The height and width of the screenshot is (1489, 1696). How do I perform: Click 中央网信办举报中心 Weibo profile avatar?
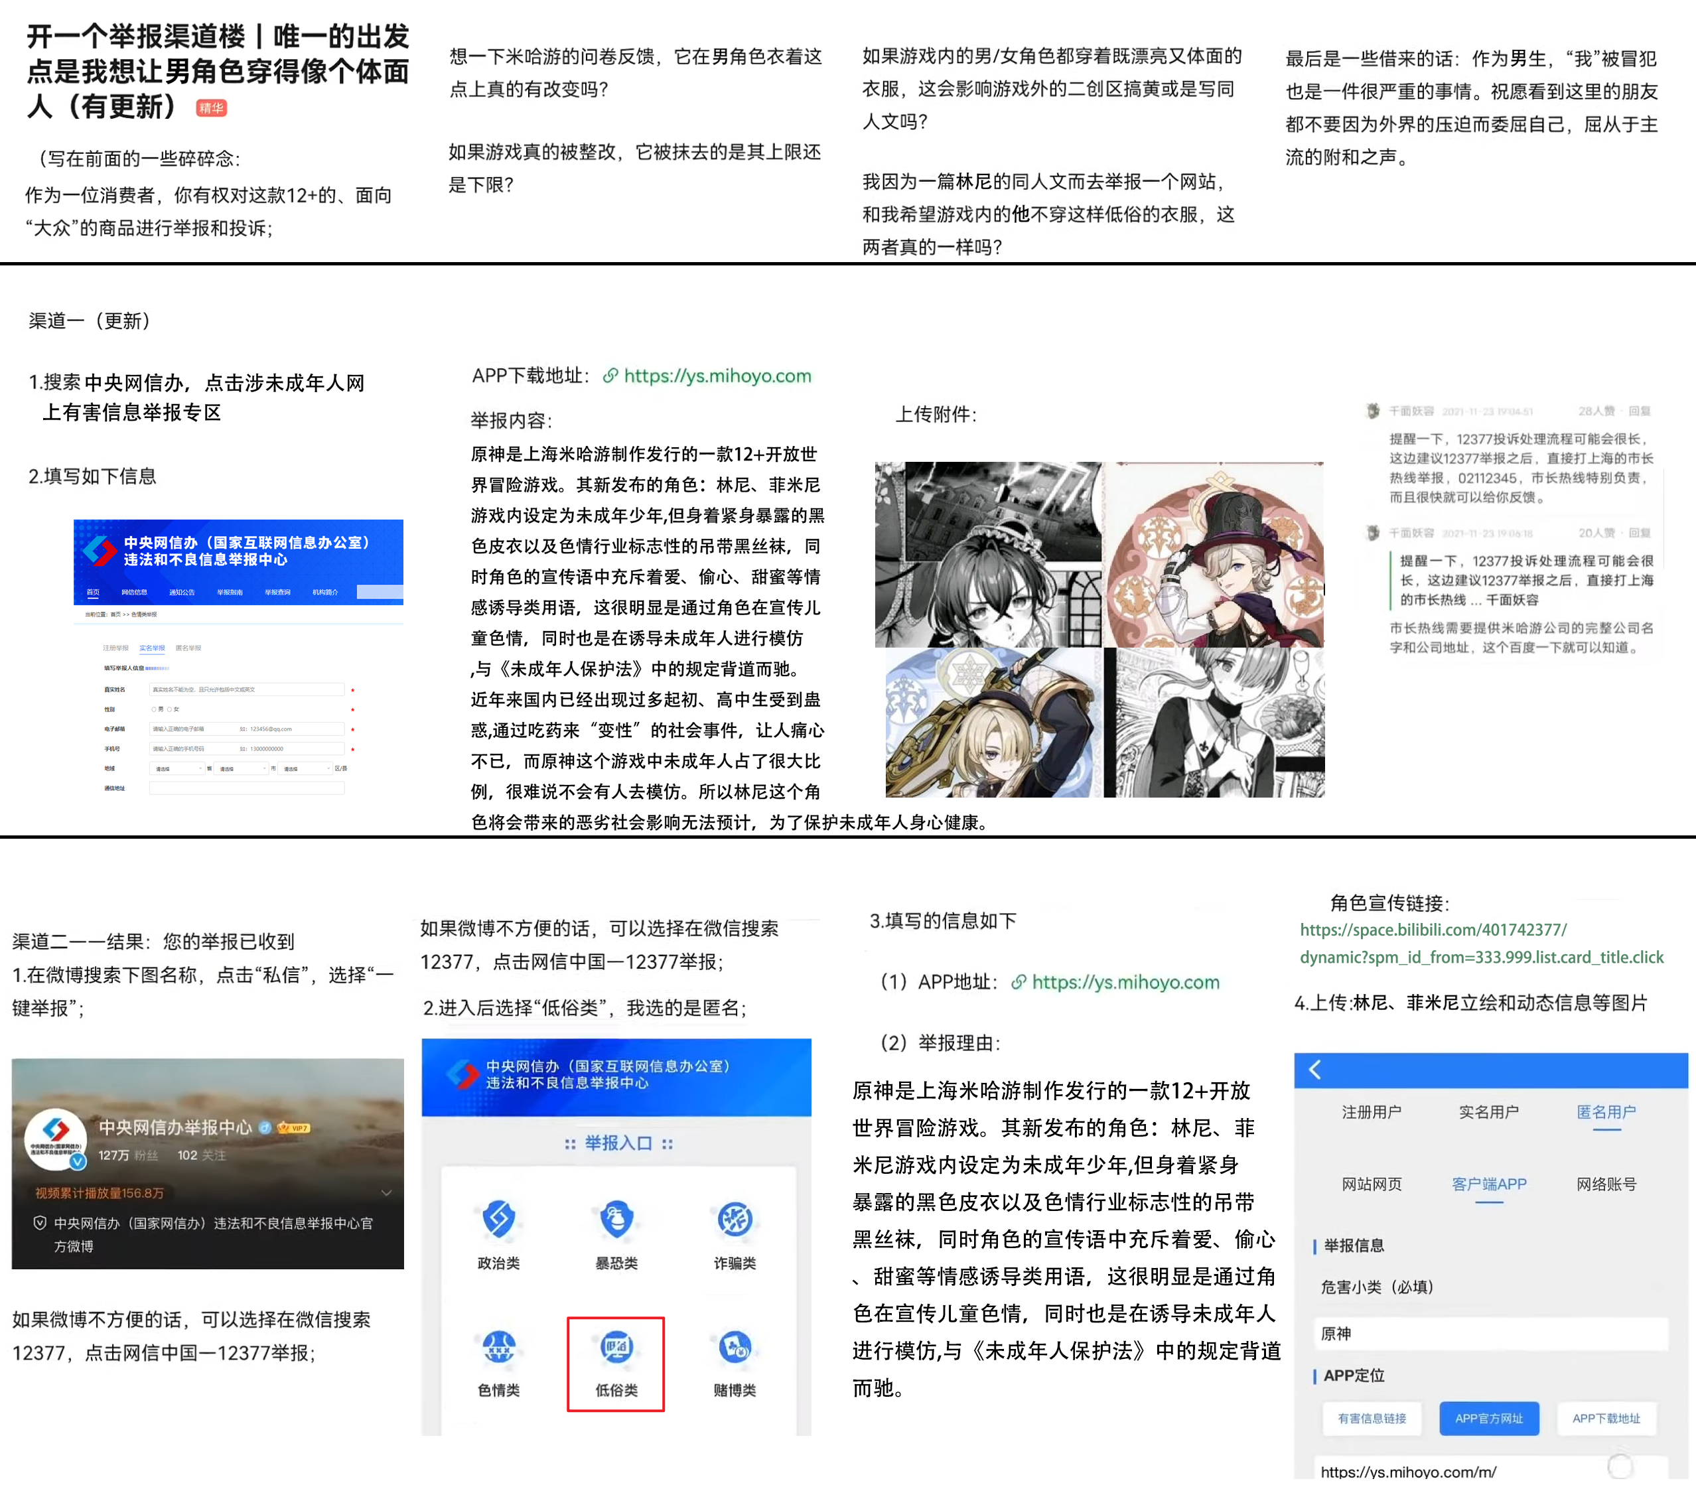pyautogui.click(x=56, y=1138)
